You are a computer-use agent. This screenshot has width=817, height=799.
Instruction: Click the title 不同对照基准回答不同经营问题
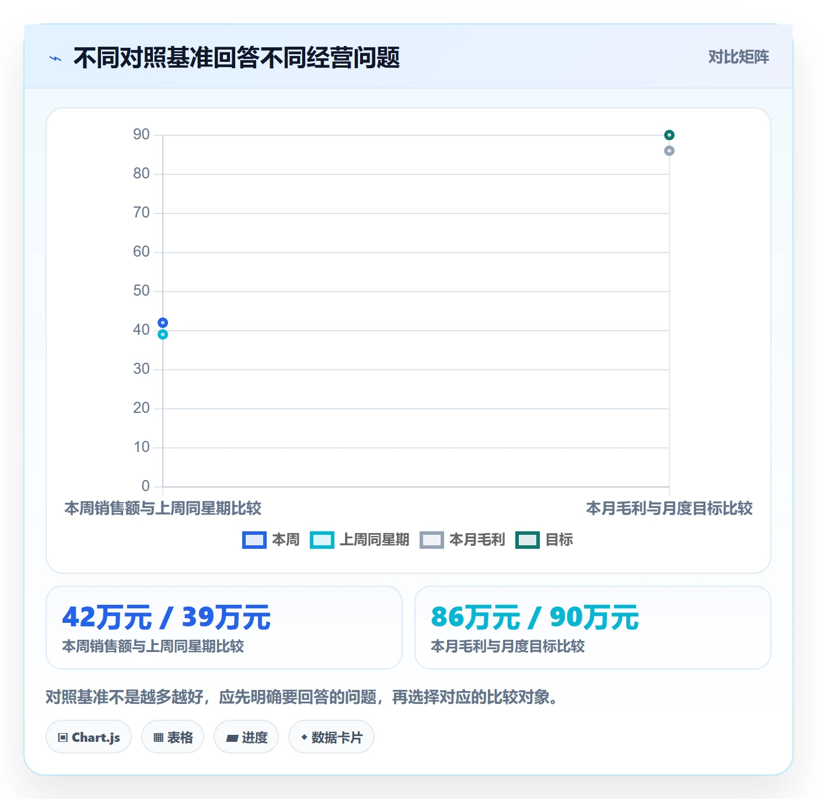(236, 58)
